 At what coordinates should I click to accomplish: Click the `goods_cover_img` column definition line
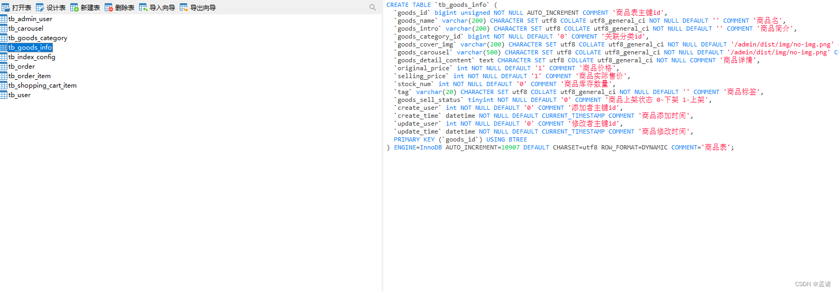[x=616, y=44]
